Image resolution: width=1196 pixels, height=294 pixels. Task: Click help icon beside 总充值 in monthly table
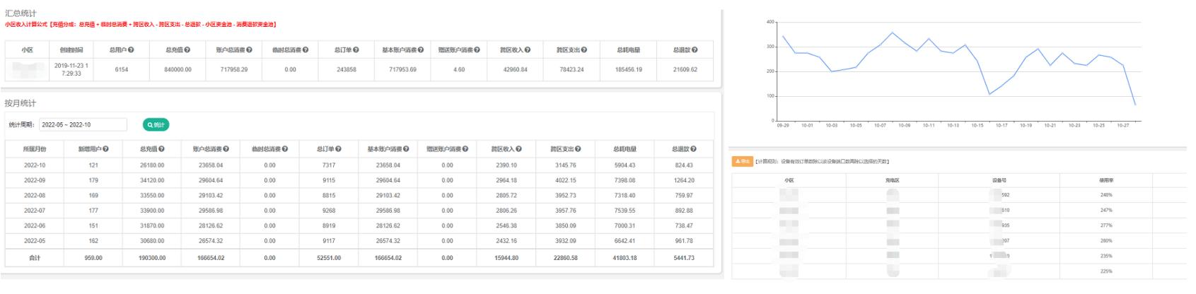(x=162, y=149)
